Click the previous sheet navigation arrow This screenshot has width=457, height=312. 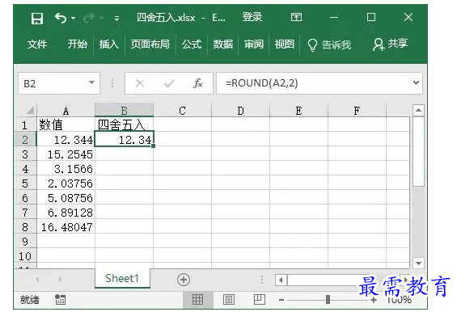pos(37,280)
